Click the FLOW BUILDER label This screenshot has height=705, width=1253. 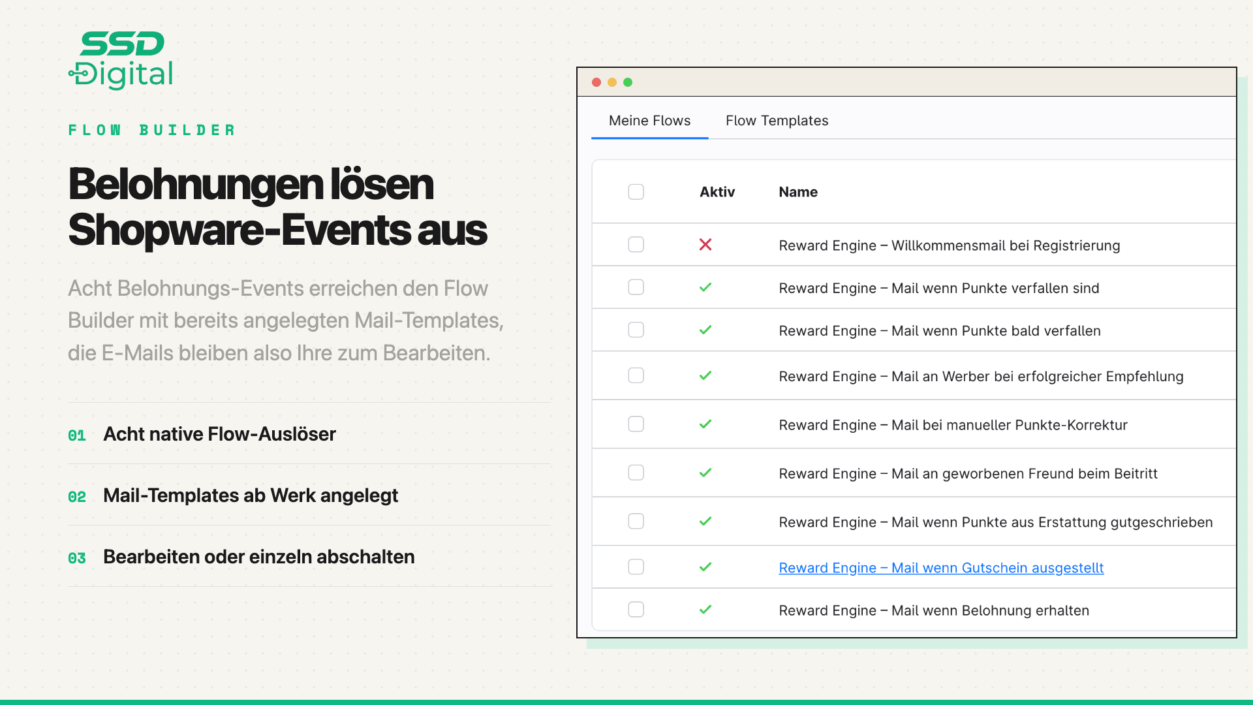pos(151,130)
